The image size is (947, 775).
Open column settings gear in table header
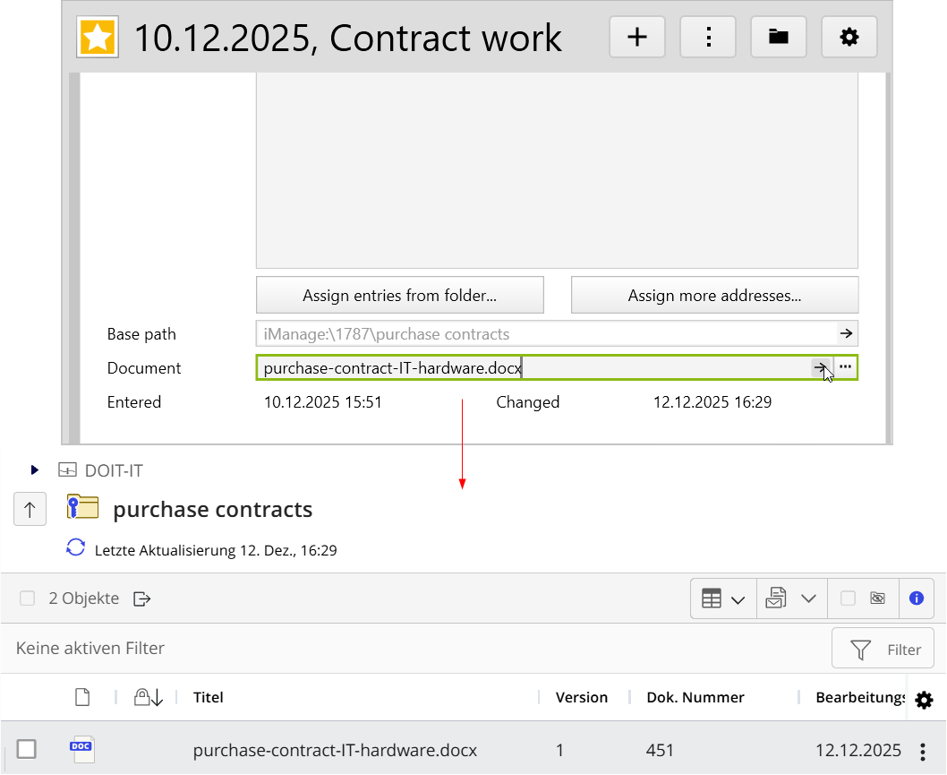[x=925, y=700]
